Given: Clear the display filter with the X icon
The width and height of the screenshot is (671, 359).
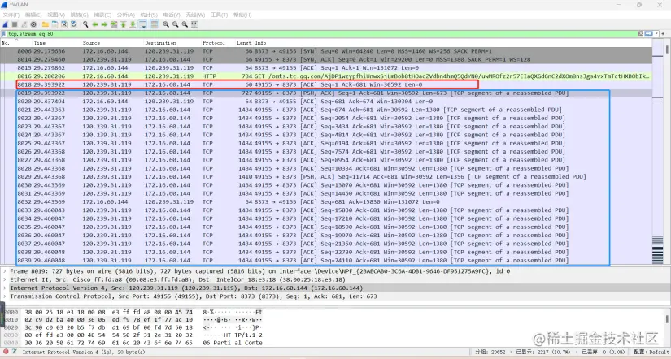Looking at the screenshot, I should 641,33.
